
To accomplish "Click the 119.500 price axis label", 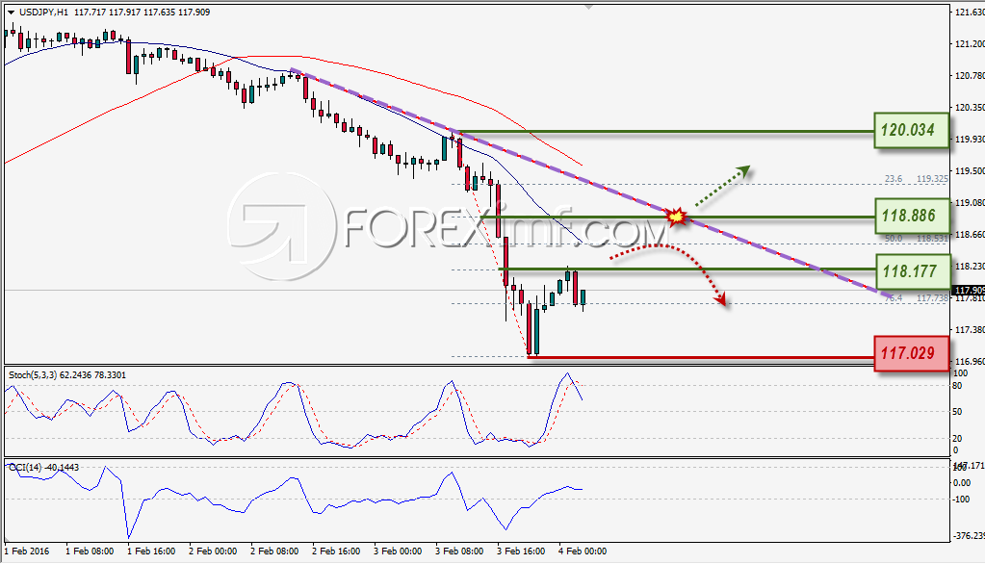I will click(x=970, y=170).
